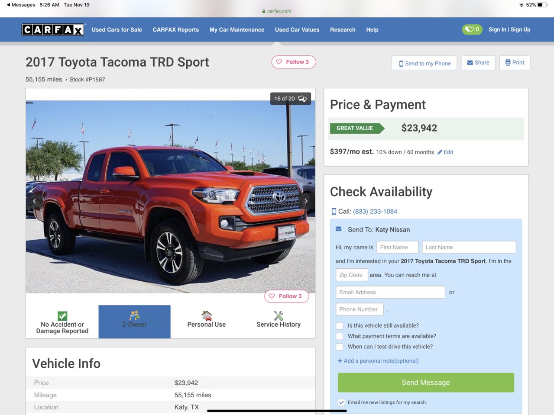Select the Service History tab
Viewport: 554px width, 415px height.
(x=279, y=322)
